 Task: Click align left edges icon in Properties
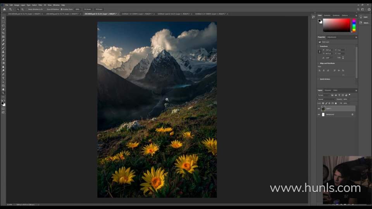320,70
